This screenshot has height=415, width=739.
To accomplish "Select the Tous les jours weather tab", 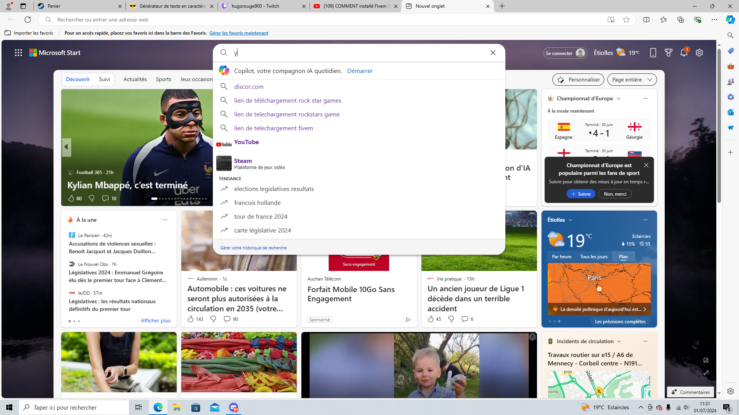I will tap(594, 257).
